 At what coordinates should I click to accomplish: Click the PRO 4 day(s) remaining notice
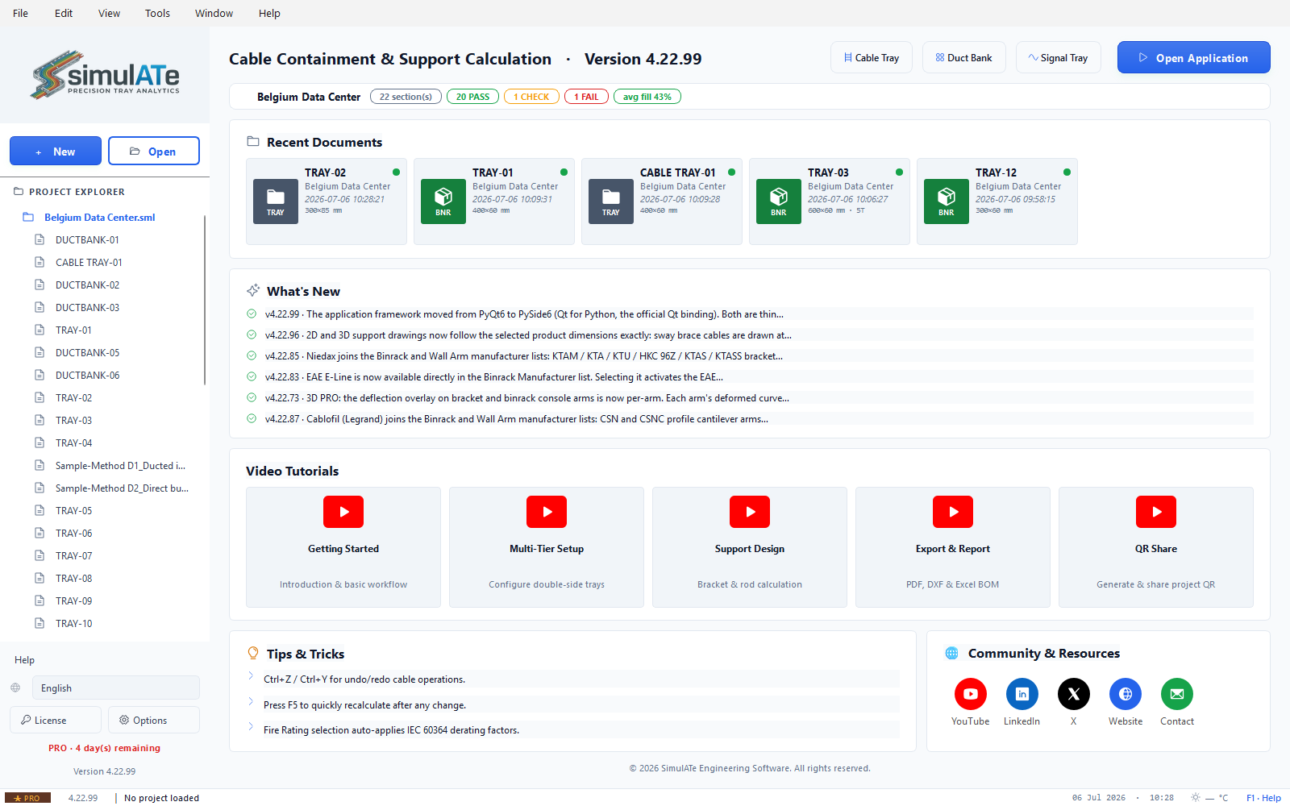104,748
